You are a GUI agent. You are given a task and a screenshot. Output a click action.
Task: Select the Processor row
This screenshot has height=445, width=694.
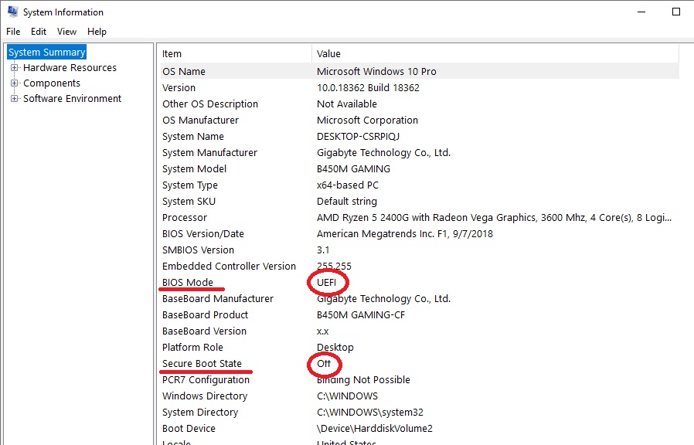185,217
